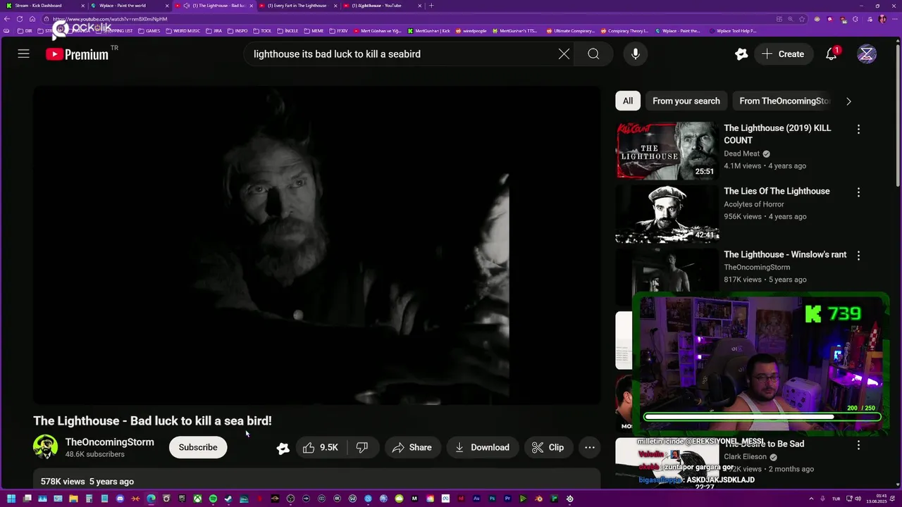Open the Ultimate Conspiracy bookmark
The height and width of the screenshot is (507, 902).
pyautogui.click(x=572, y=31)
